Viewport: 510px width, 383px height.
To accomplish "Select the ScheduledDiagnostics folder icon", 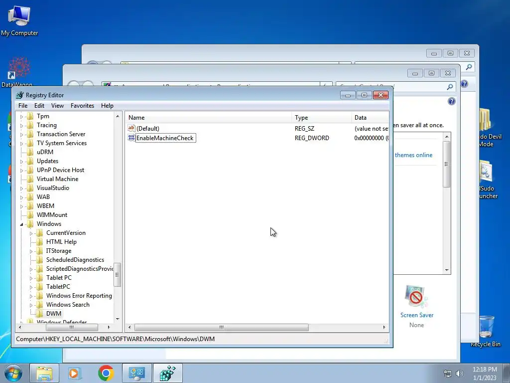I will pos(40,259).
